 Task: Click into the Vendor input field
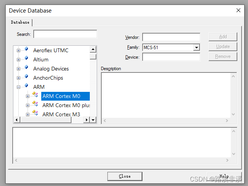[x=171, y=37]
